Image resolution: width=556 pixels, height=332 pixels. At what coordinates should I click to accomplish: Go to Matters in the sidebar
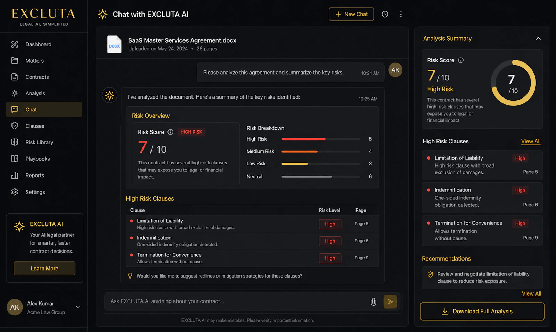(x=44, y=61)
